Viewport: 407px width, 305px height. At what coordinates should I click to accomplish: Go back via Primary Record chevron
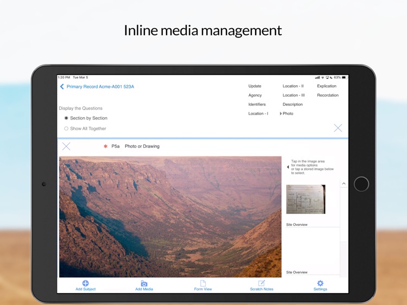coord(62,86)
